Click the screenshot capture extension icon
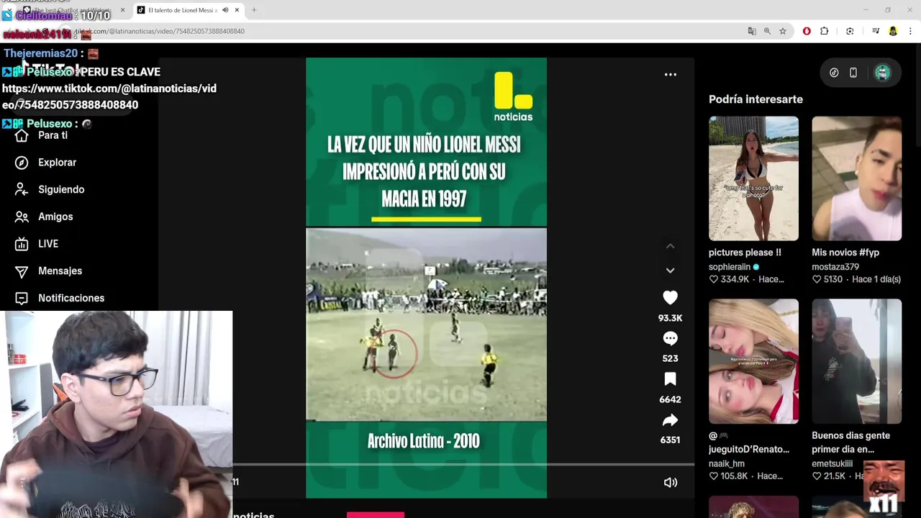This screenshot has width=921, height=518. tap(850, 31)
